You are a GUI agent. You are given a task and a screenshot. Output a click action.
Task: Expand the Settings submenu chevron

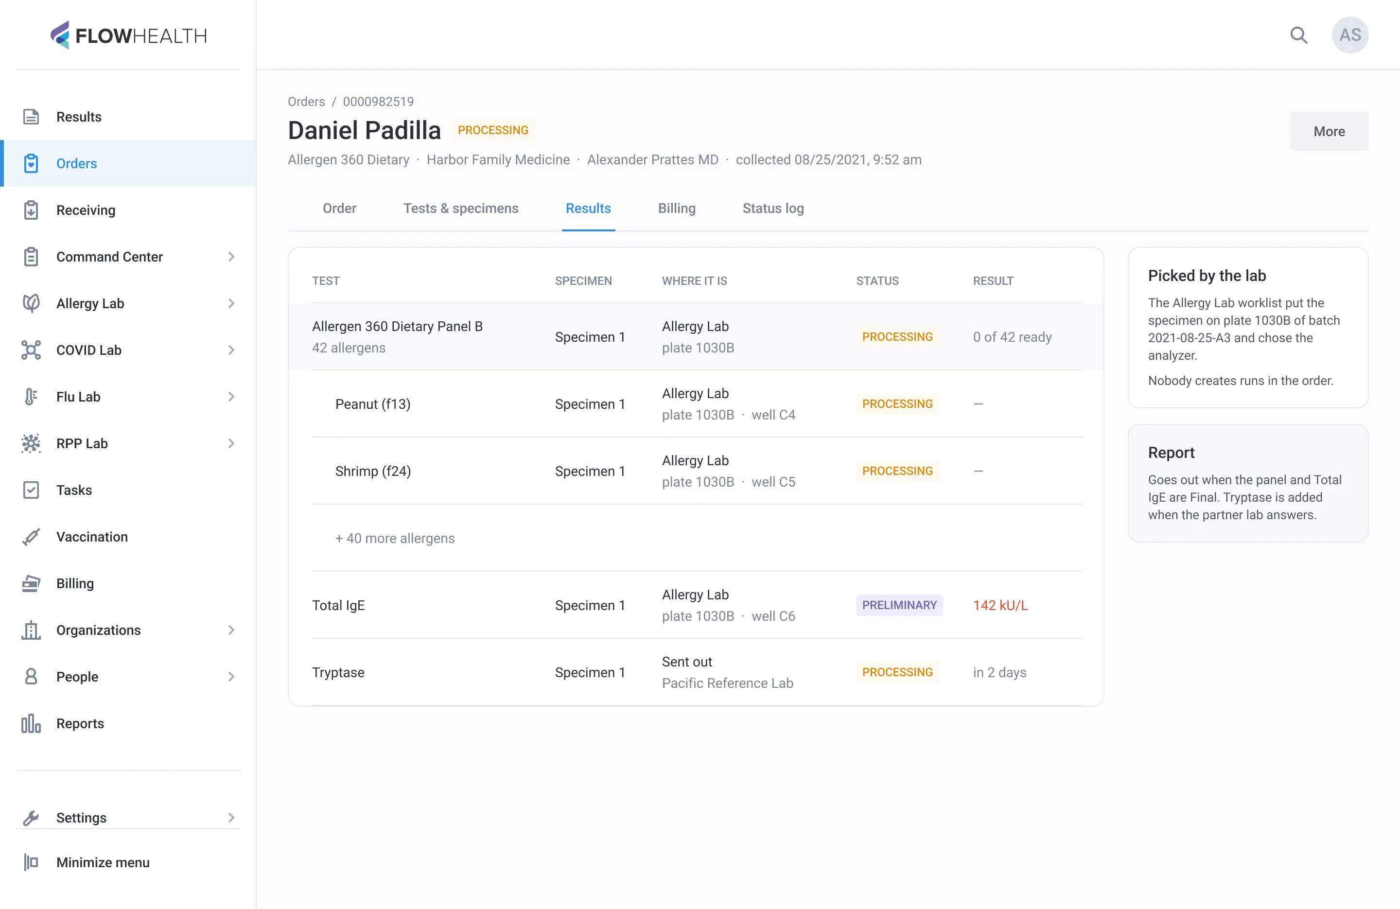(x=231, y=817)
